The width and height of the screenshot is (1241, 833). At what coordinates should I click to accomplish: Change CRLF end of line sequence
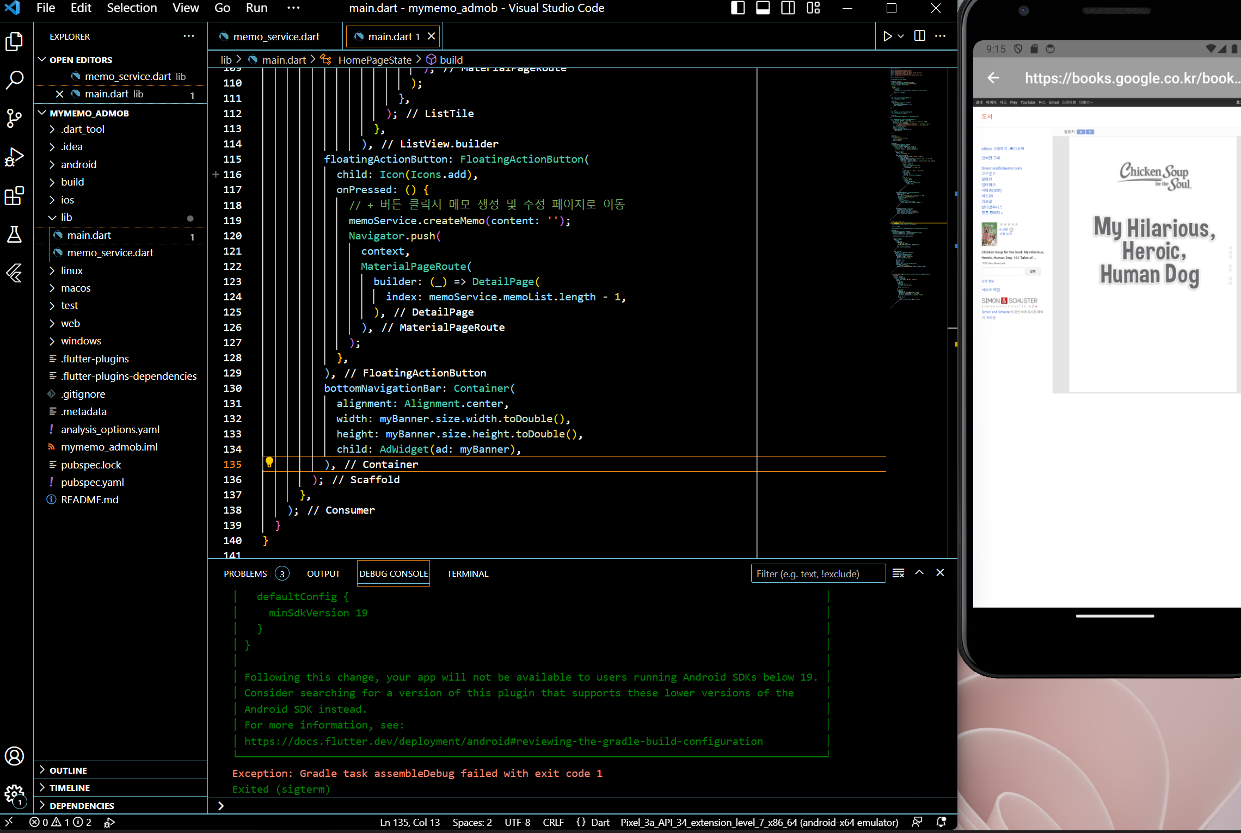pyautogui.click(x=553, y=822)
